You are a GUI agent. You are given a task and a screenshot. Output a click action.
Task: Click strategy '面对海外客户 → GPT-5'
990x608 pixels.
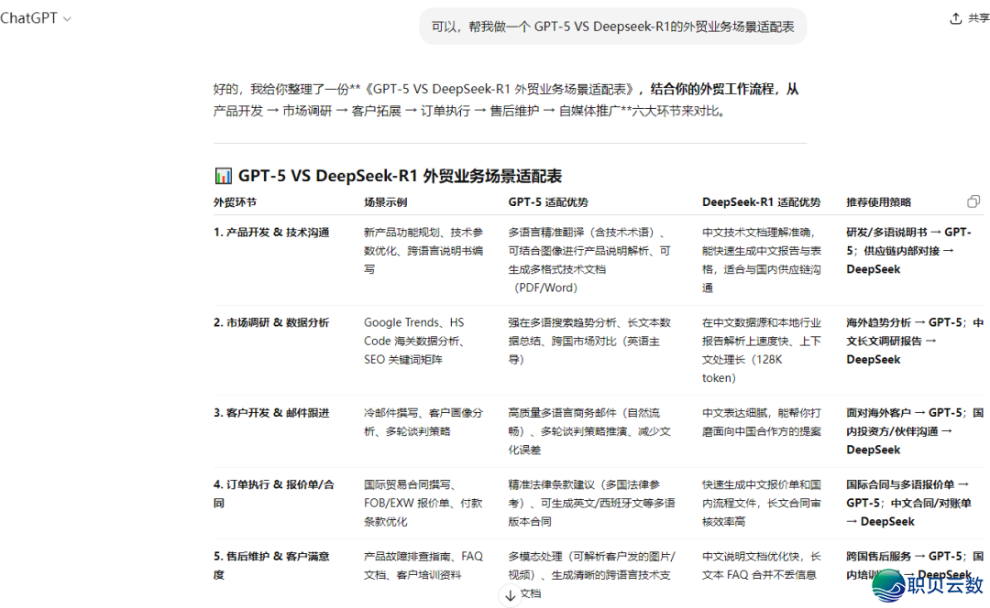(915, 430)
